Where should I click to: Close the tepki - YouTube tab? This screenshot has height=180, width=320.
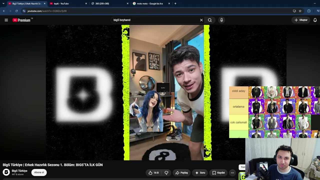(86, 3)
